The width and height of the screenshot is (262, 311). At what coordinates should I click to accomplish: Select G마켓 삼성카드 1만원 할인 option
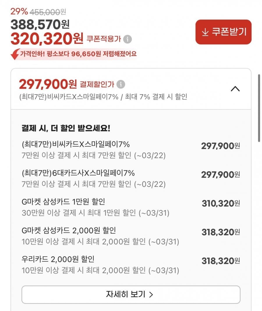(x=63, y=202)
